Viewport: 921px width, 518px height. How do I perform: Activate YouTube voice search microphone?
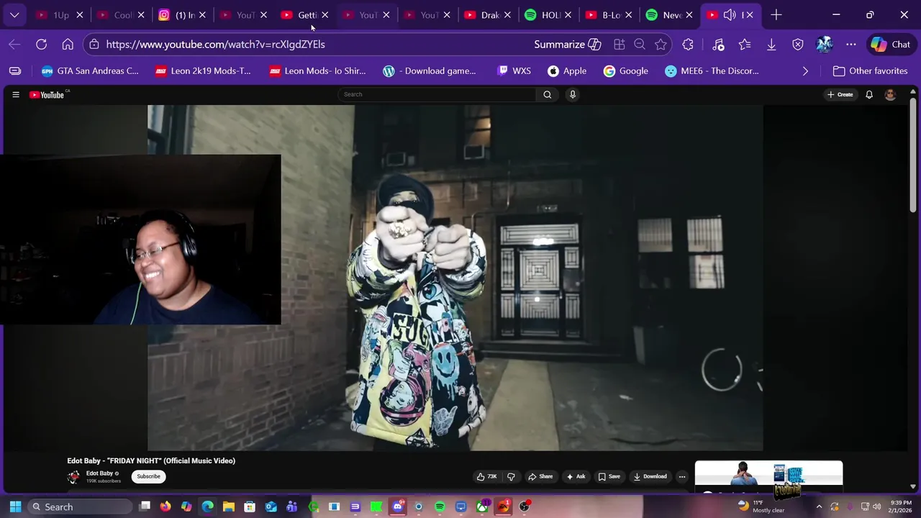(573, 94)
